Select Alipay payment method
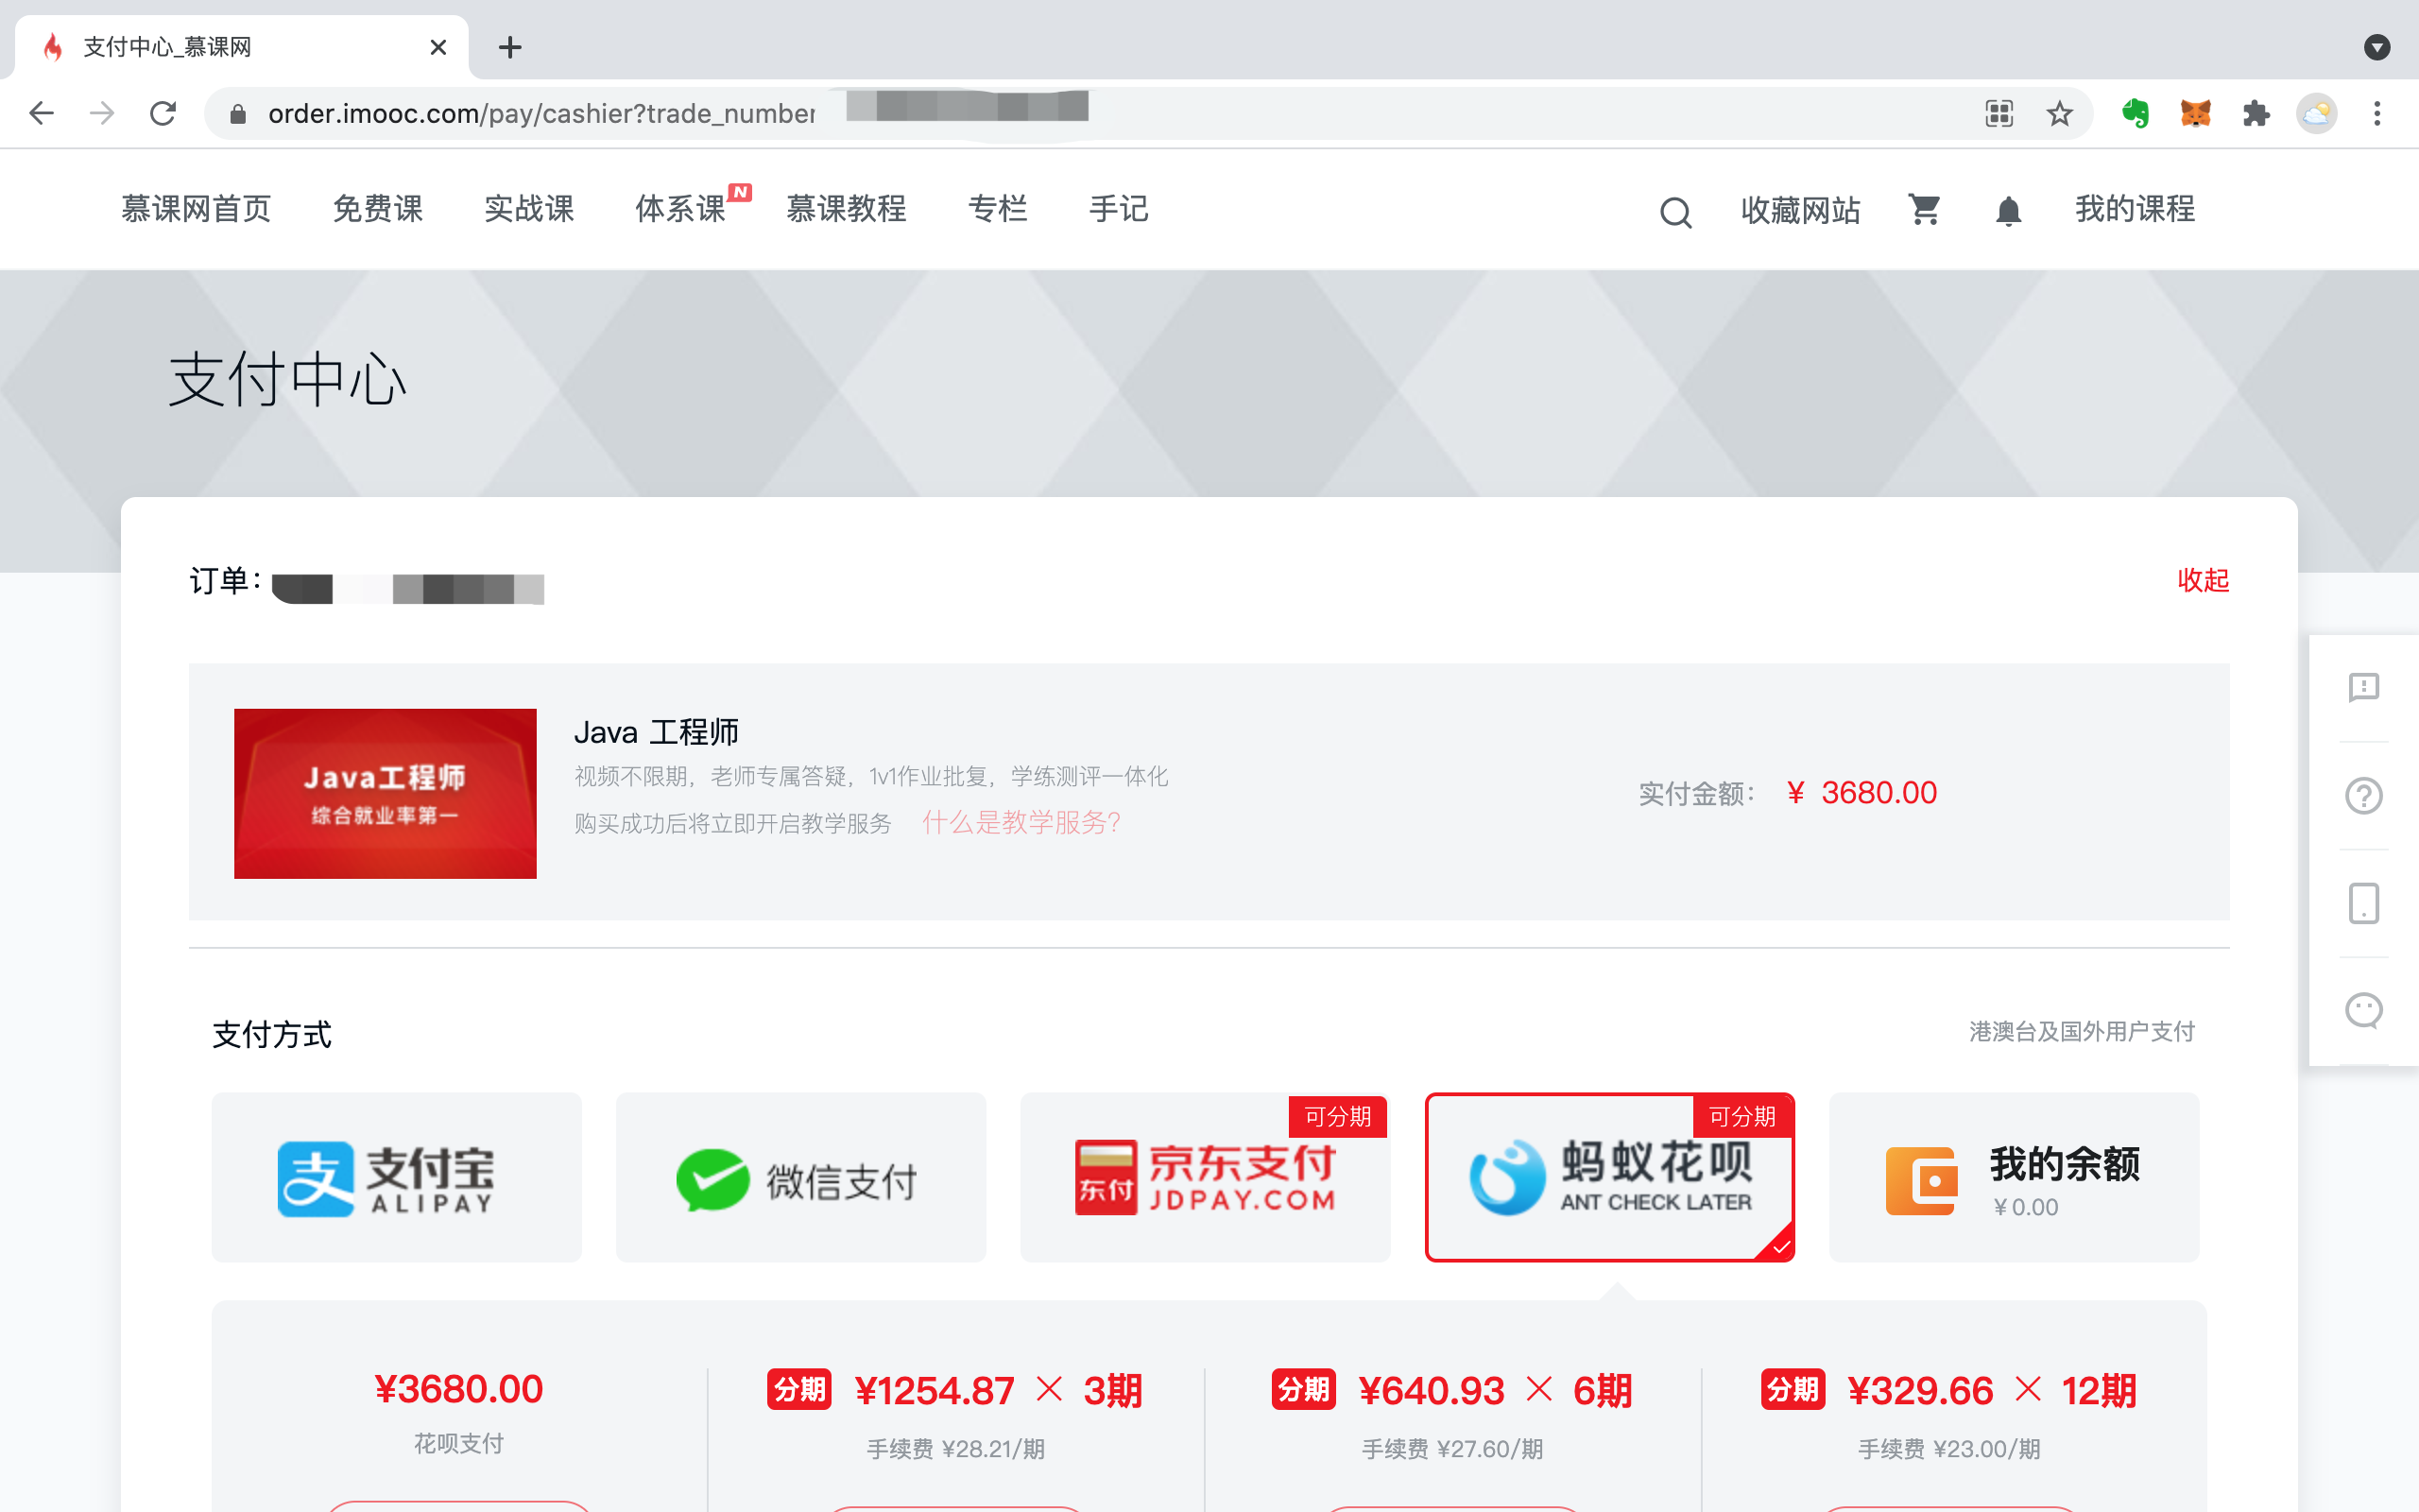Screen dimensions: 2419x1512 point(396,1177)
